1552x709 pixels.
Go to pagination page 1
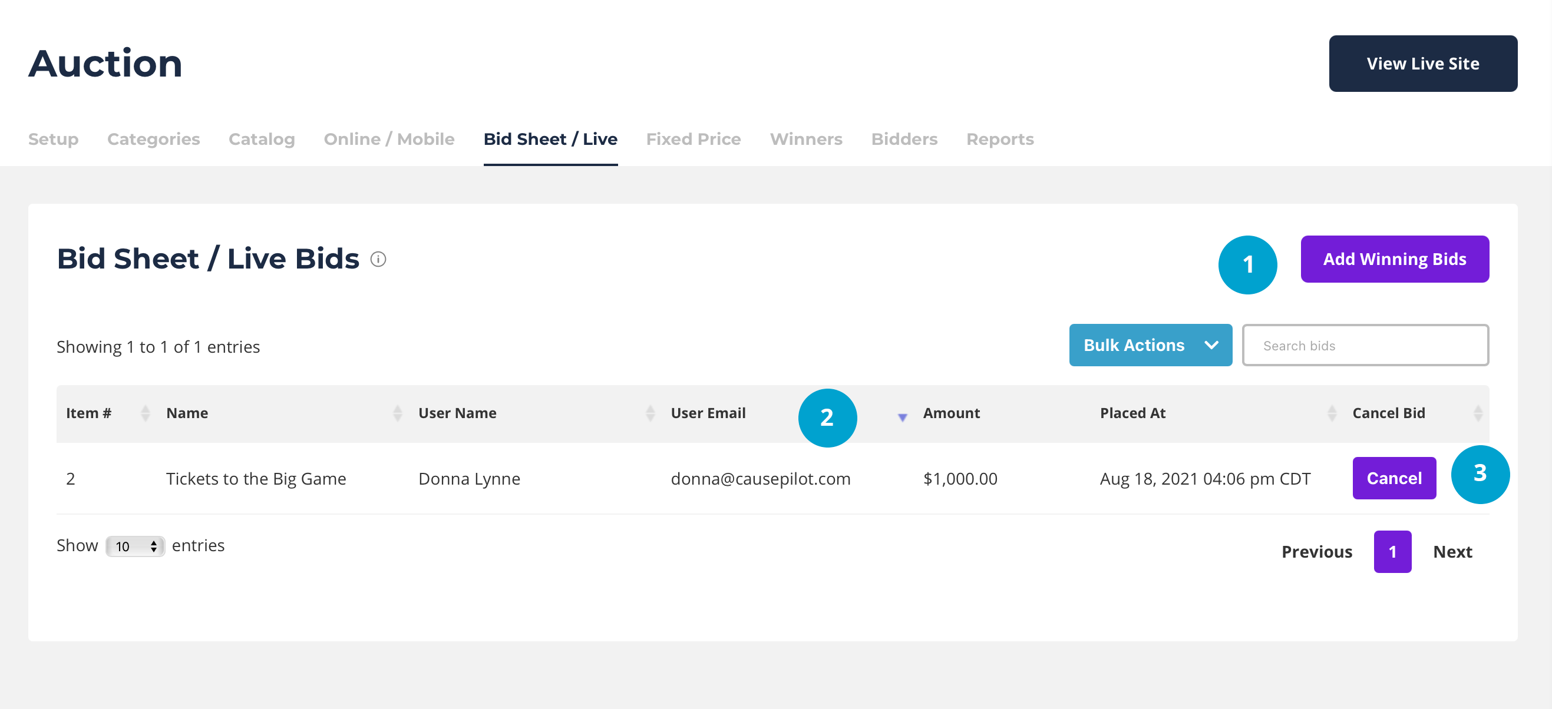(1392, 552)
